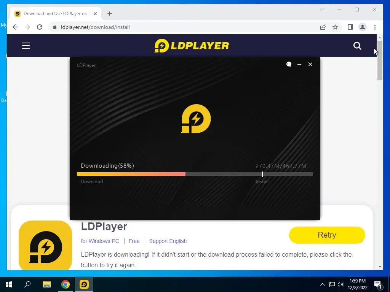Image resolution: width=390 pixels, height=292 pixels.
Task: Share this page via share icon
Action: (x=323, y=27)
